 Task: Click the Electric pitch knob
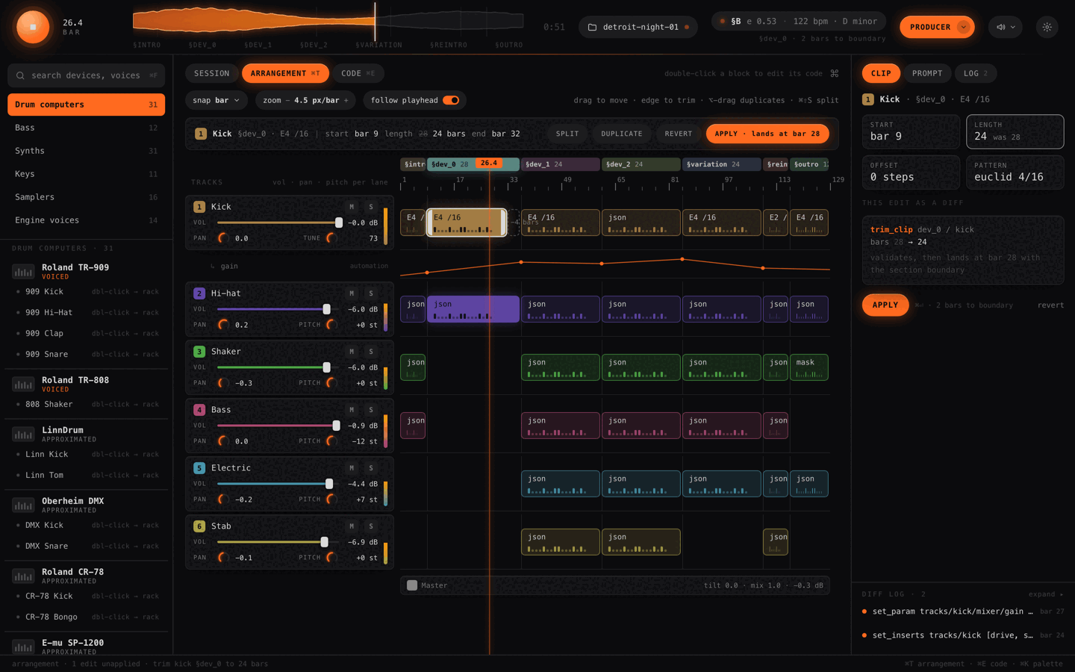(x=331, y=500)
